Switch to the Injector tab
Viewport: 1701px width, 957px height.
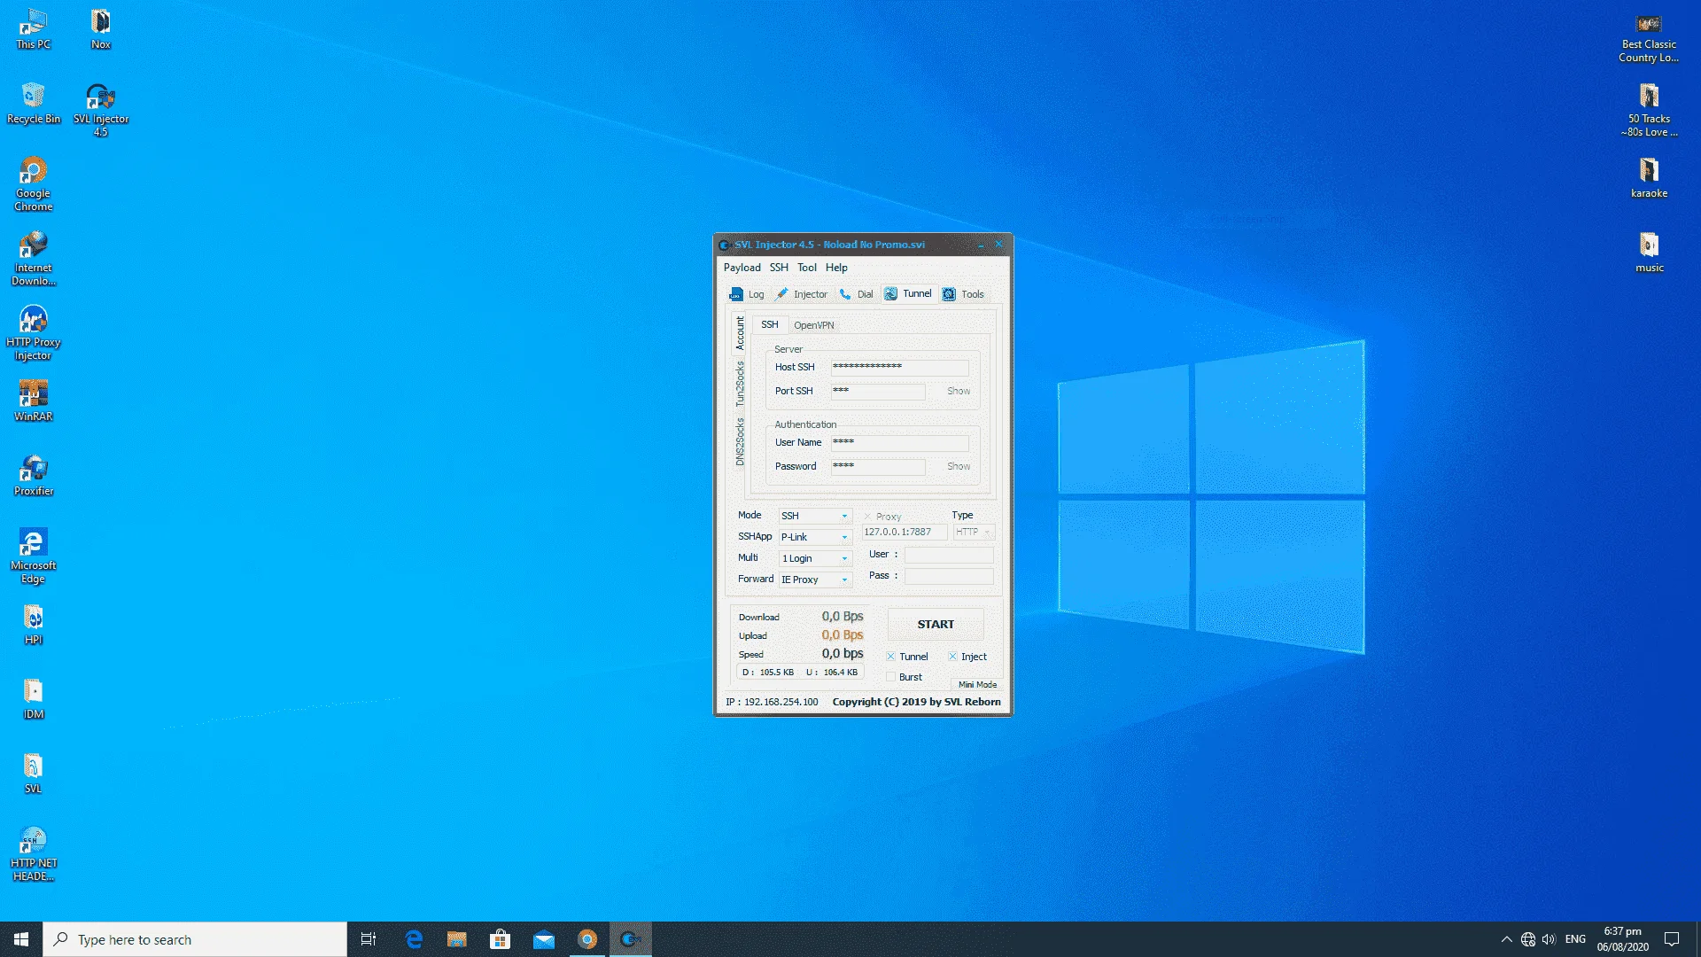pyautogui.click(x=801, y=294)
